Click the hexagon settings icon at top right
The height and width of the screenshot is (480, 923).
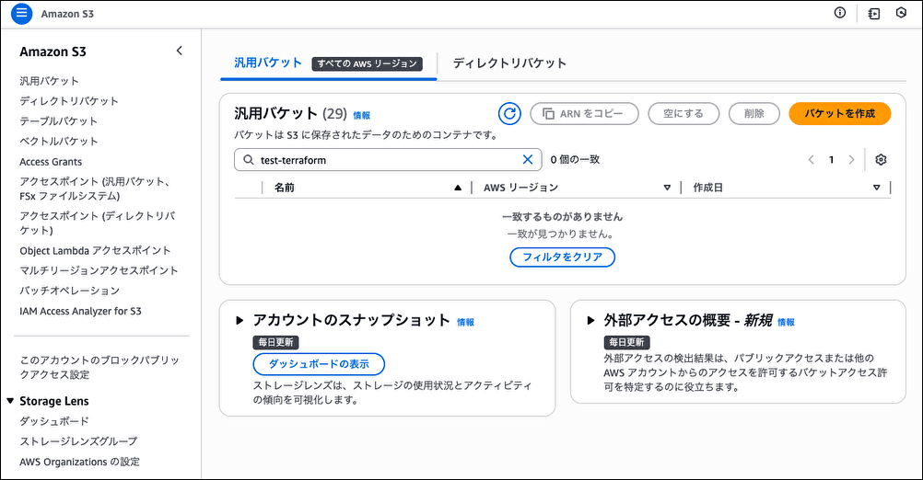(901, 13)
